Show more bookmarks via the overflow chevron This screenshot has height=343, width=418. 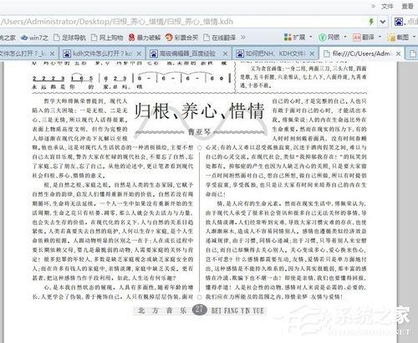(243, 38)
